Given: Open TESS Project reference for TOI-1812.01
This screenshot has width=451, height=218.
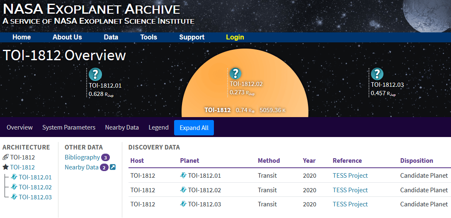Looking at the screenshot, I should pos(350,175).
